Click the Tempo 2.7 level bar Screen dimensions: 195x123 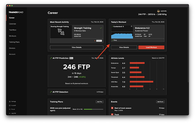pos(134,68)
